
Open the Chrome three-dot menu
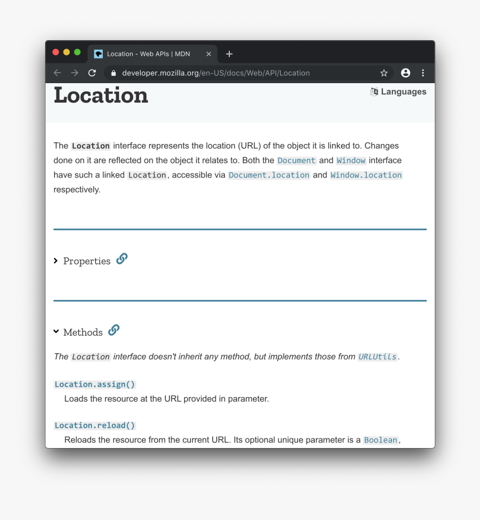click(423, 73)
